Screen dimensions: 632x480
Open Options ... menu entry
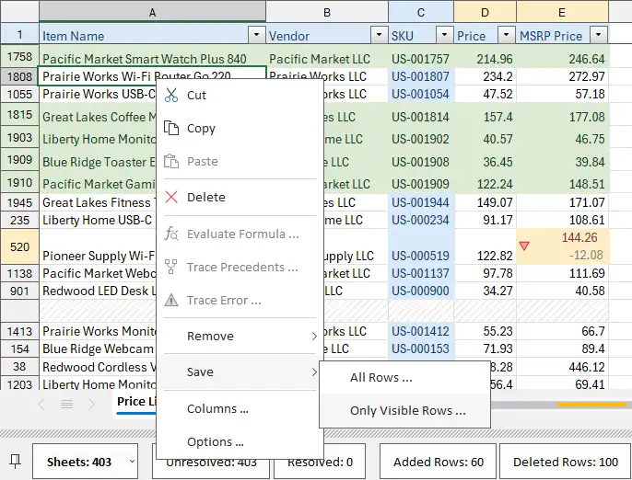coord(240,441)
